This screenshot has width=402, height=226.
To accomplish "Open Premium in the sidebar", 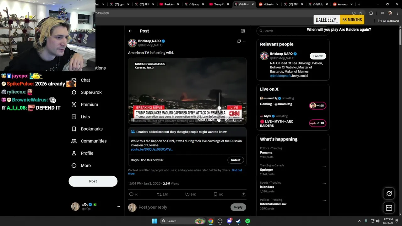I will pos(84,105).
